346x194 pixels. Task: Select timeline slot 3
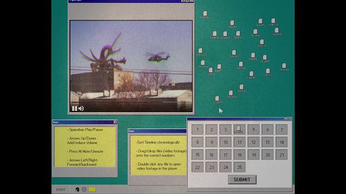(x=225, y=129)
